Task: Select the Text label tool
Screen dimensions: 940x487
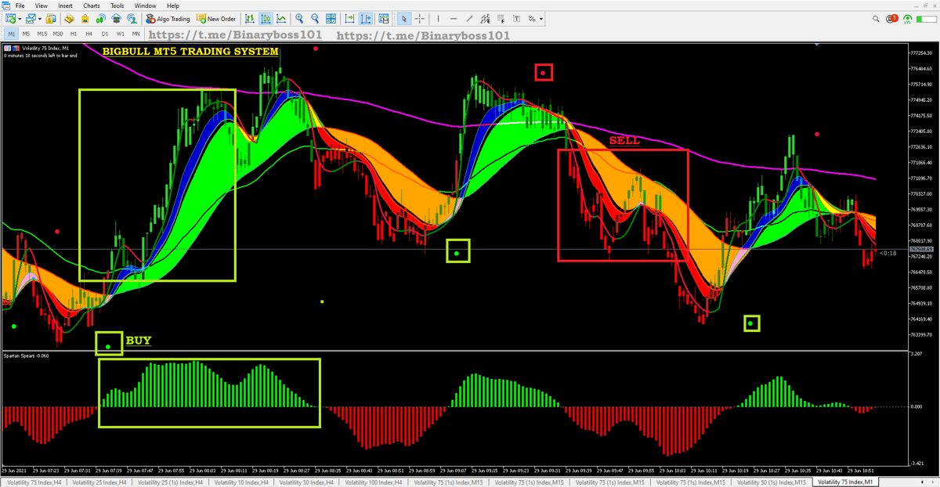Action: click(517, 19)
